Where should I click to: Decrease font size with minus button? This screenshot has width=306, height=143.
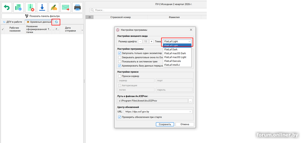tap(140, 41)
